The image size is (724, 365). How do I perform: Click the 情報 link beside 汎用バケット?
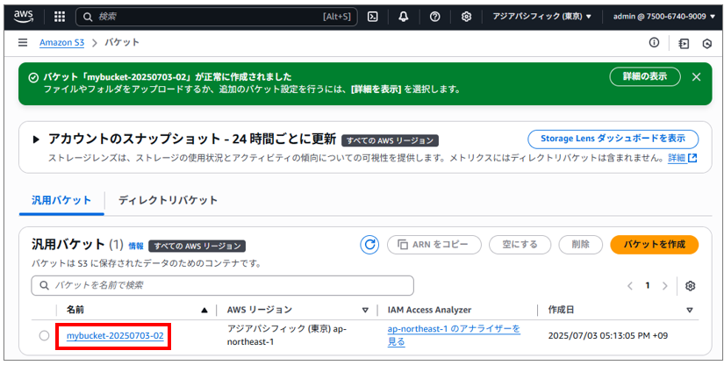[136, 246]
